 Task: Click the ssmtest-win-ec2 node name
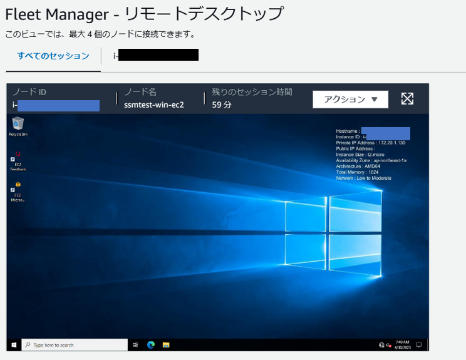pyautogui.click(x=154, y=105)
